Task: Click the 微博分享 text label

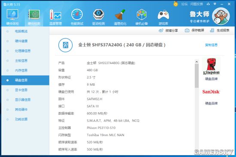Action: tap(172, 31)
